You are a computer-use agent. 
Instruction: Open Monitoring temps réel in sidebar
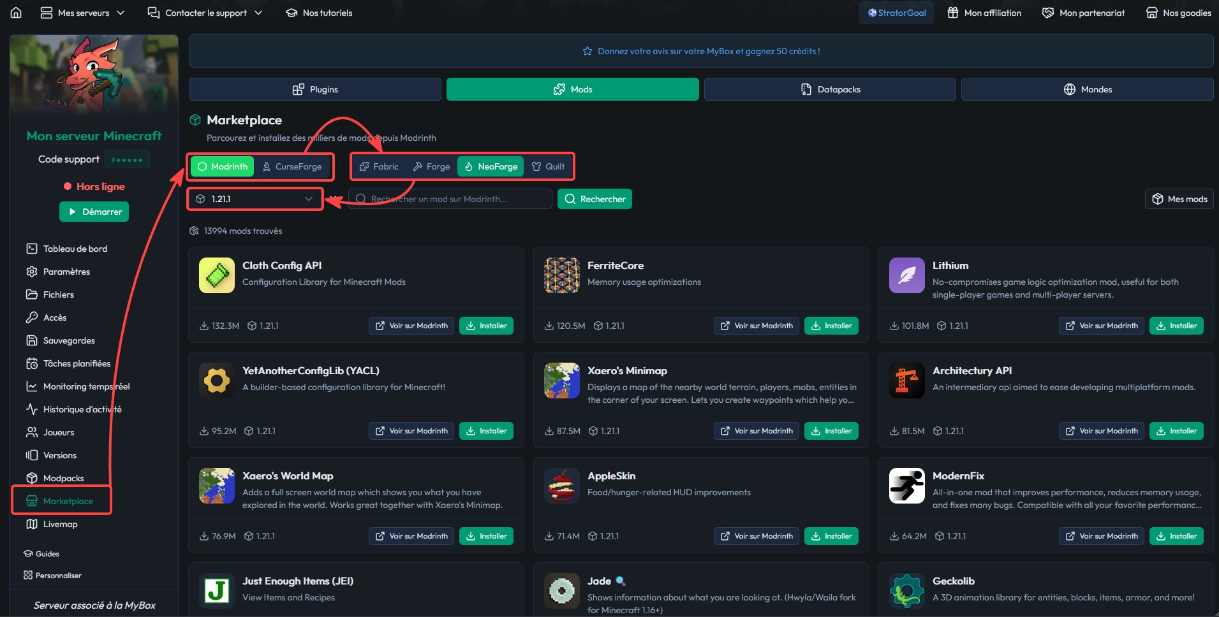tap(77, 386)
